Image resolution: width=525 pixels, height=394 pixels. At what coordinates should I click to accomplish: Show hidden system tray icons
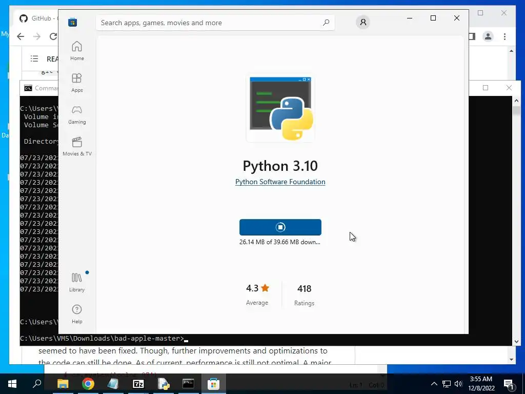click(434, 384)
